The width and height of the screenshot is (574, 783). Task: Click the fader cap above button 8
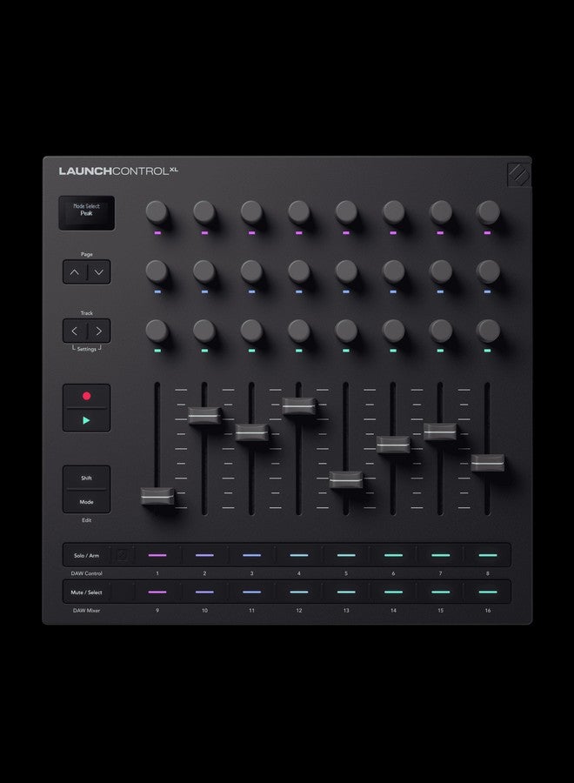(x=488, y=463)
